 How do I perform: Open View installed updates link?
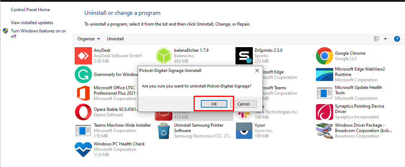(32, 23)
